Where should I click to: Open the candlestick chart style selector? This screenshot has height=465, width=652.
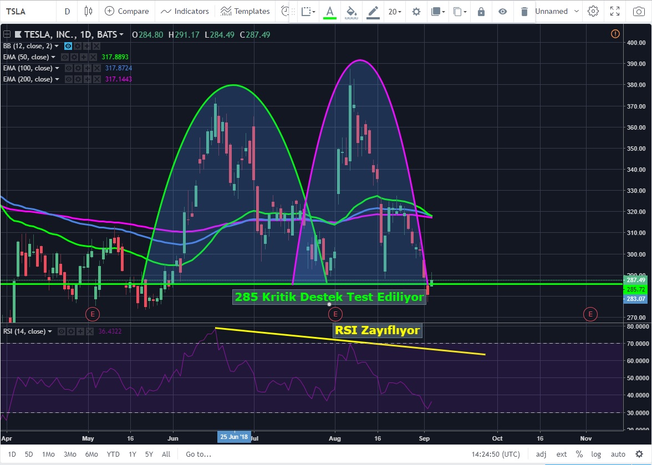pyautogui.click(x=88, y=11)
